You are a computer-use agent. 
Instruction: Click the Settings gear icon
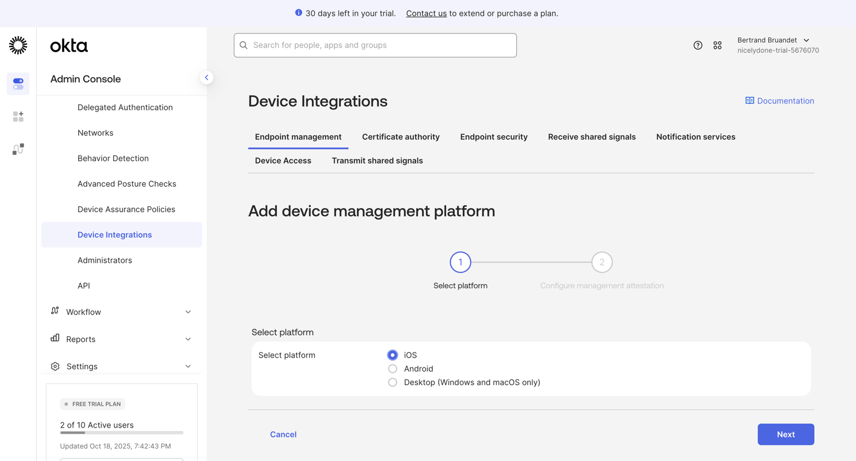point(55,366)
